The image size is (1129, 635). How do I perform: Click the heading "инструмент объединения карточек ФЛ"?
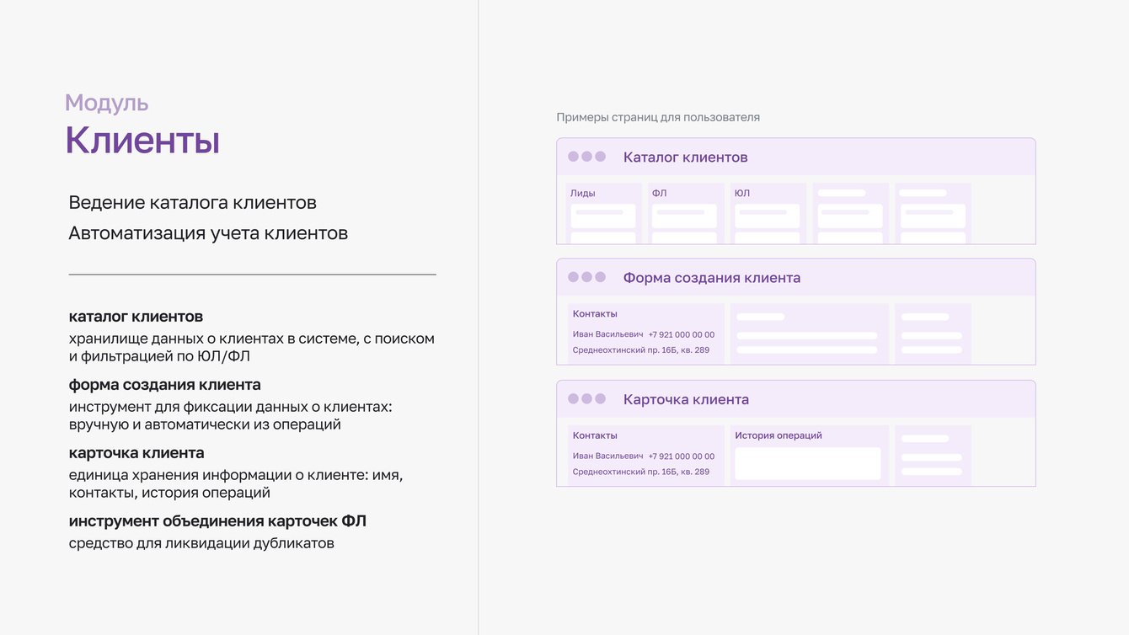[217, 521]
